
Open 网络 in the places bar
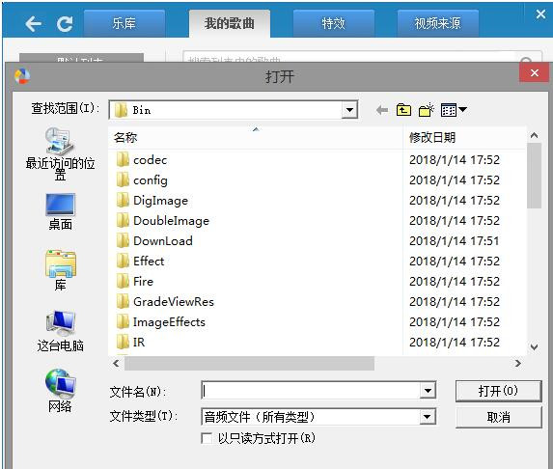click(x=60, y=391)
